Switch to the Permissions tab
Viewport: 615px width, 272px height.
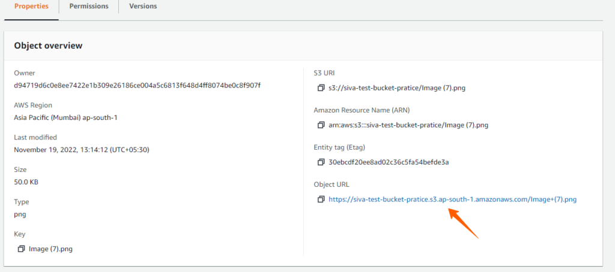pos(89,6)
